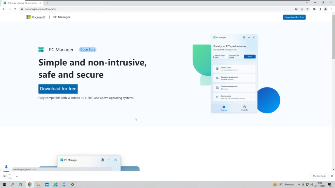
Task: Expand the downloaded file options chevron
Action: (x=17, y=176)
